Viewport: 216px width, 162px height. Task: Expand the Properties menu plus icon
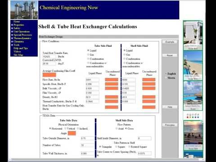[12, 25]
